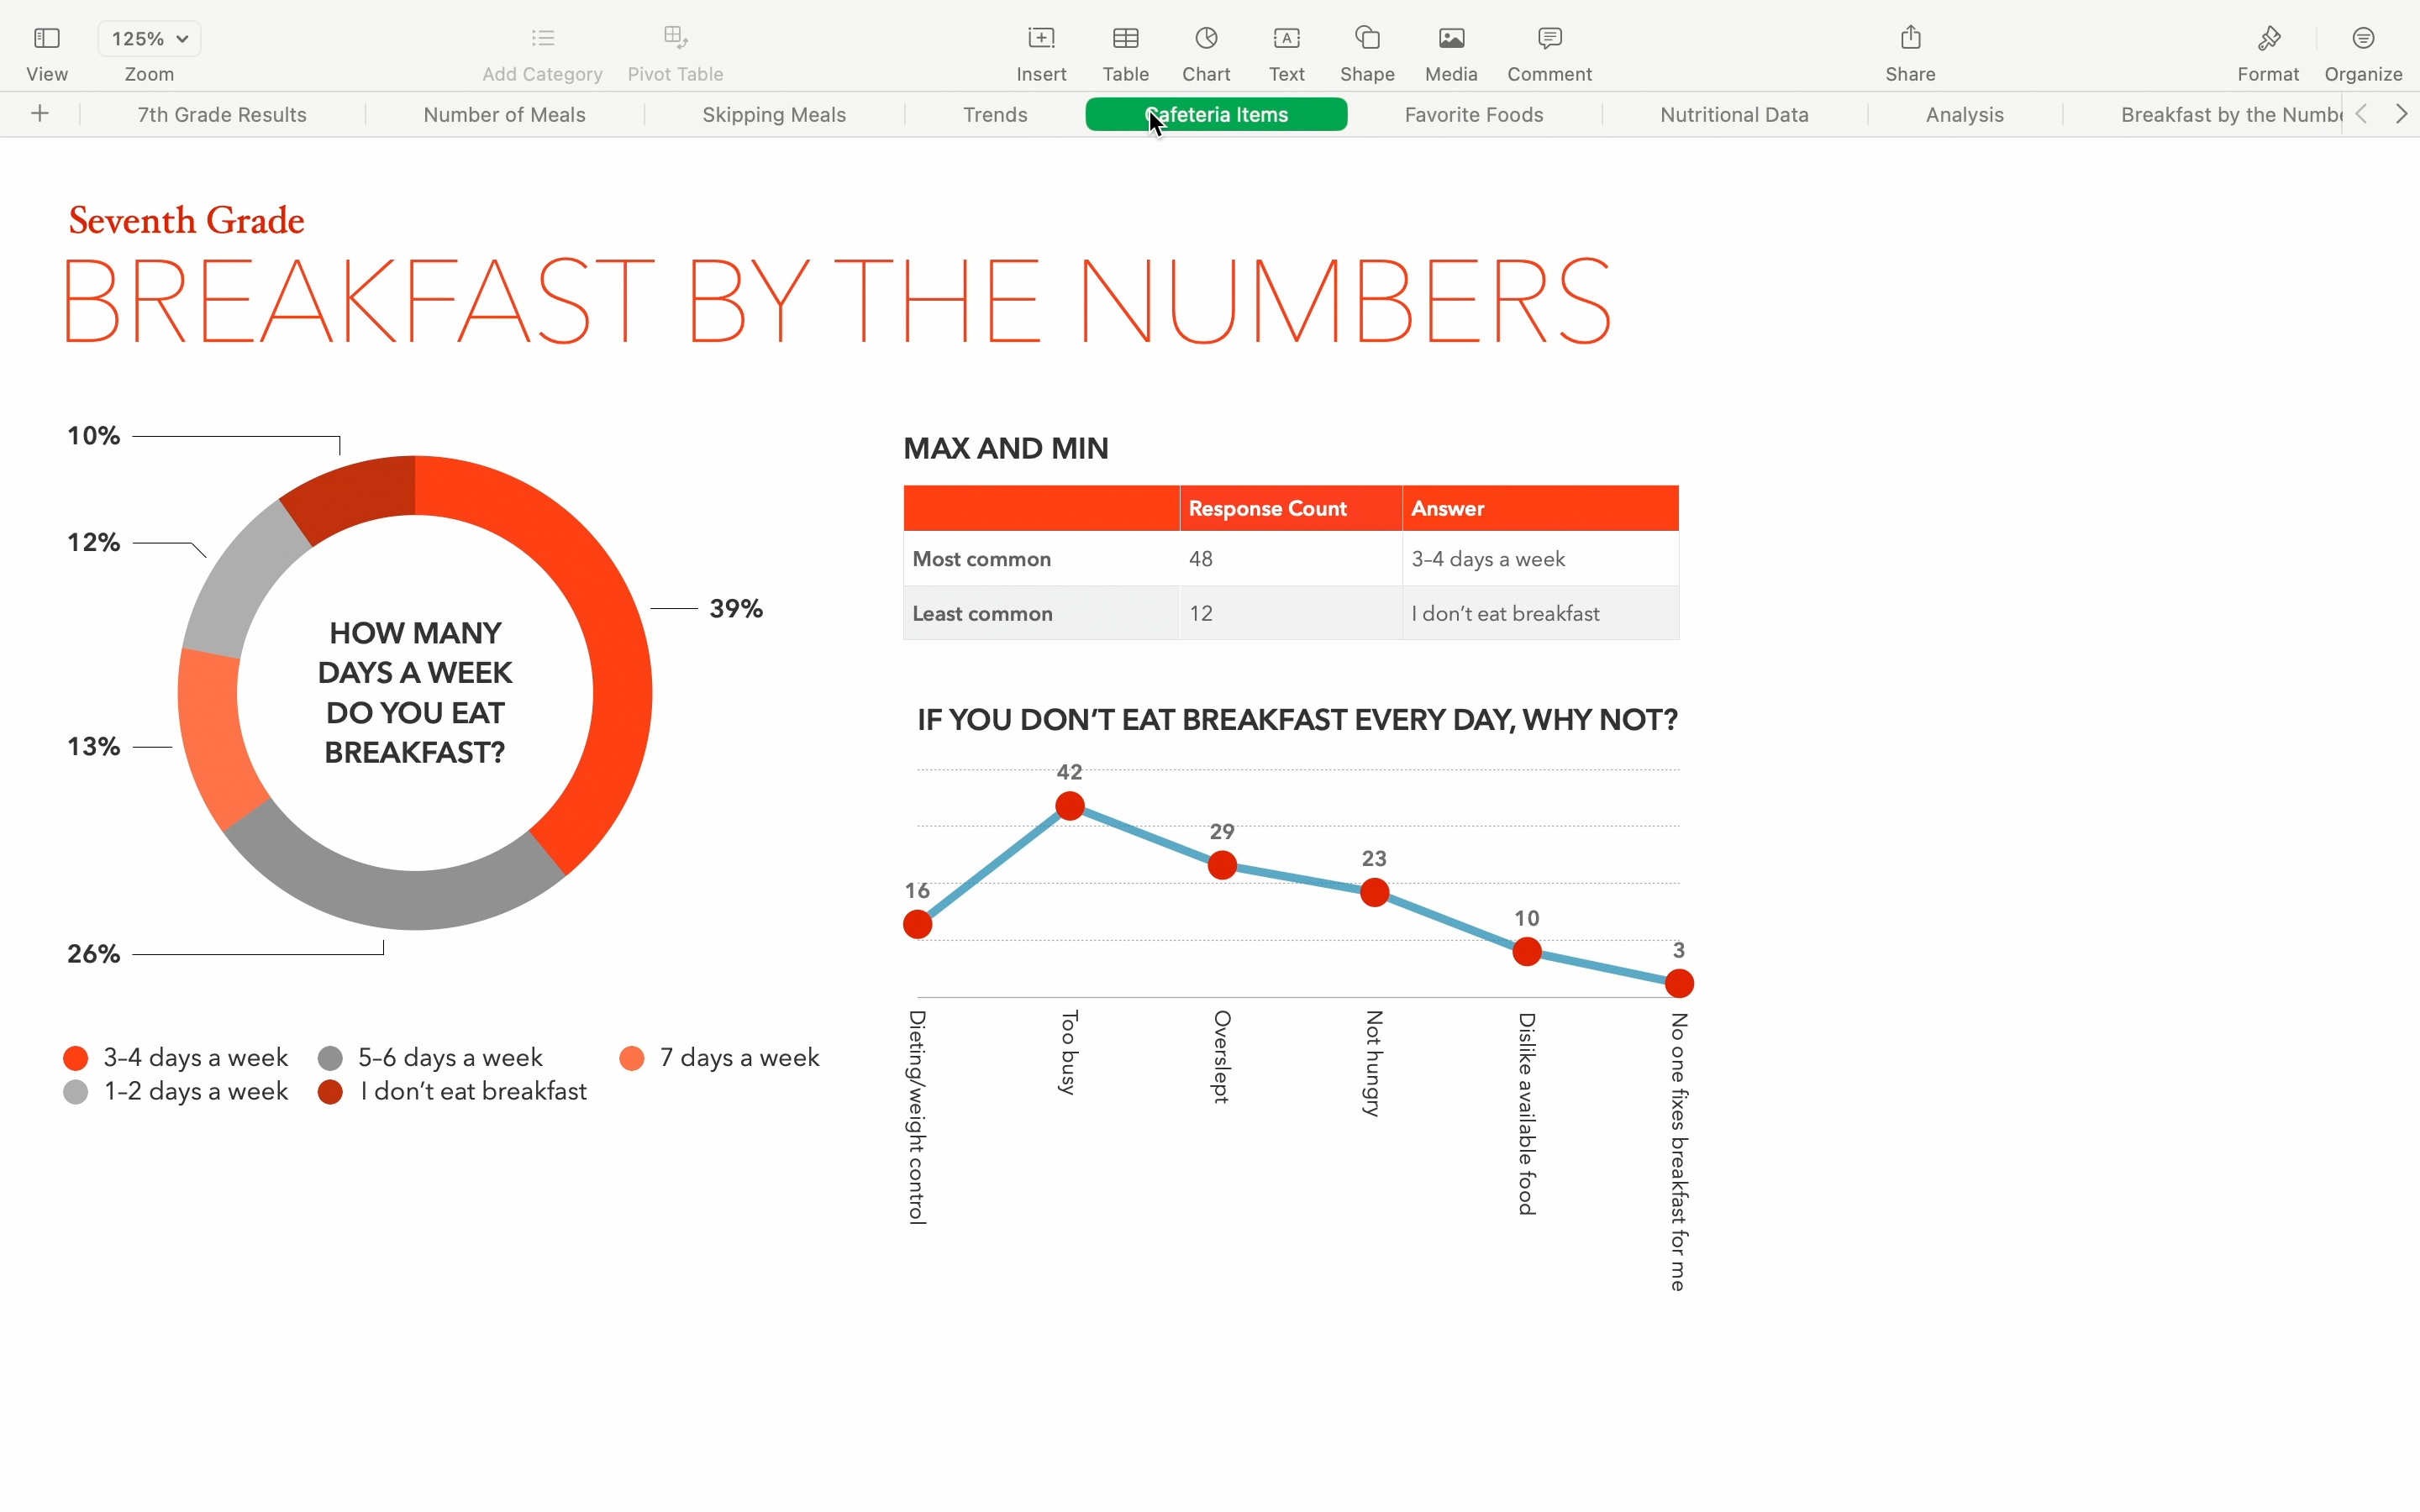Screen dimensions: 2420x1512
Task: Click the 'Not hungry' data point at 23
Action: 1375,892
